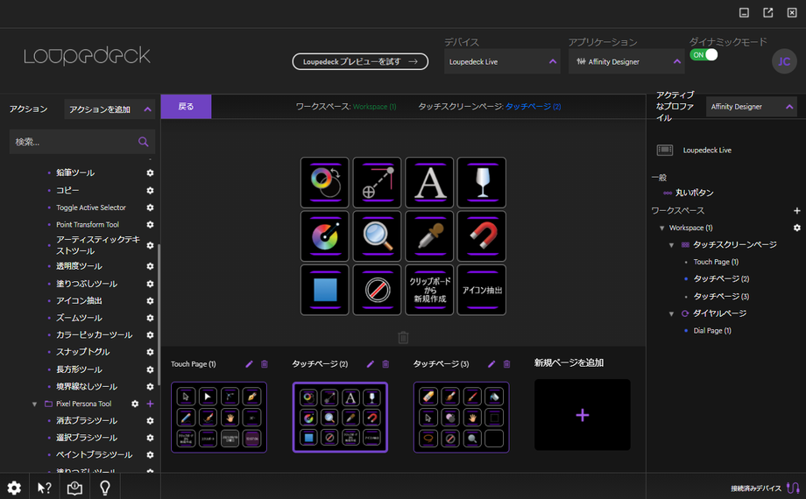Image resolution: width=806 pixels, height=499 pixels.
Task: Click the 戻る back button
Action: coord(186,107)
